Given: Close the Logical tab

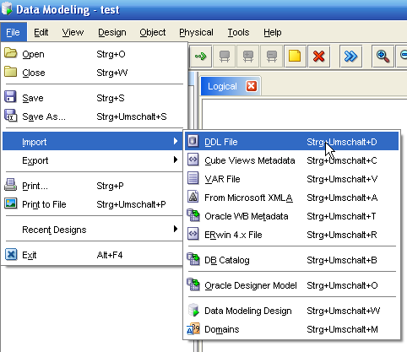Looking at the screenshot, I should [x=252, y=86].
